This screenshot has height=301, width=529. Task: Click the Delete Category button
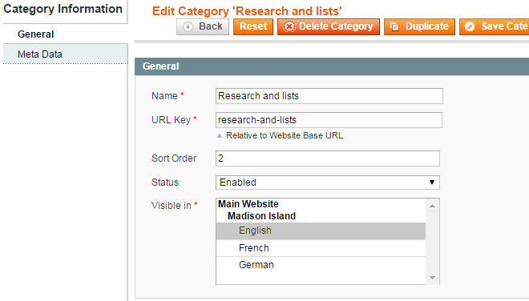pyautogui.click(x=329, y=26)
